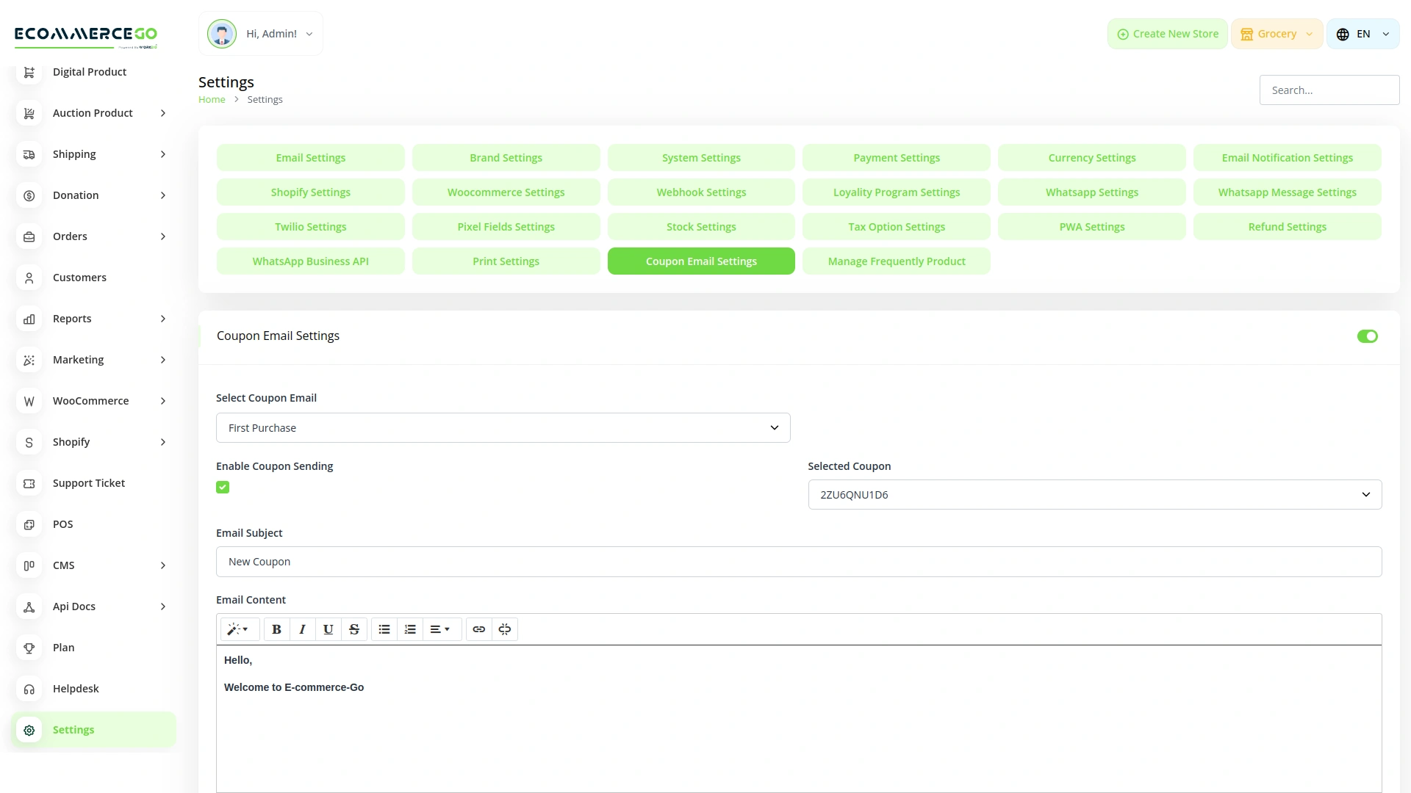Open the POS sidebar item

tap(63, 524)
